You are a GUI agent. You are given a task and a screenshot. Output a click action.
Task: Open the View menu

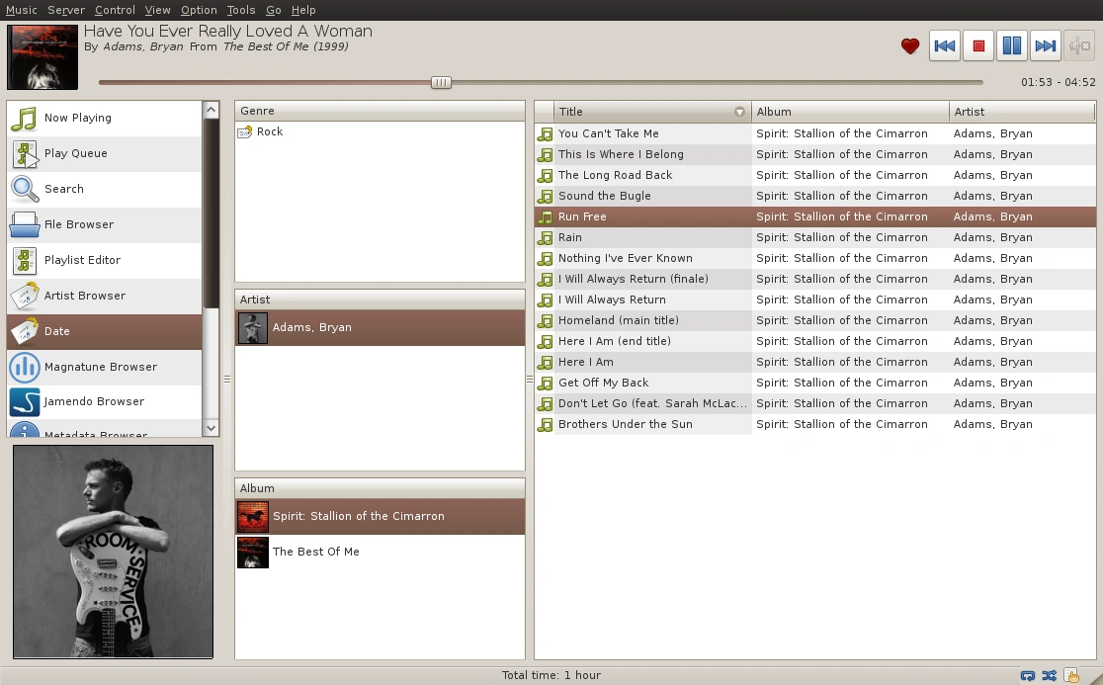[157, 10]
